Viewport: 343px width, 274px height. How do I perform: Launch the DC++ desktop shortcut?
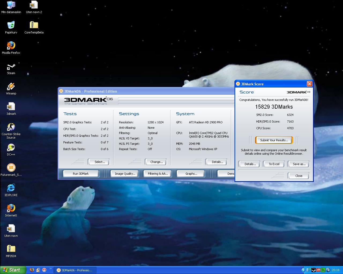pyautogui.click(x=11, y=150)
